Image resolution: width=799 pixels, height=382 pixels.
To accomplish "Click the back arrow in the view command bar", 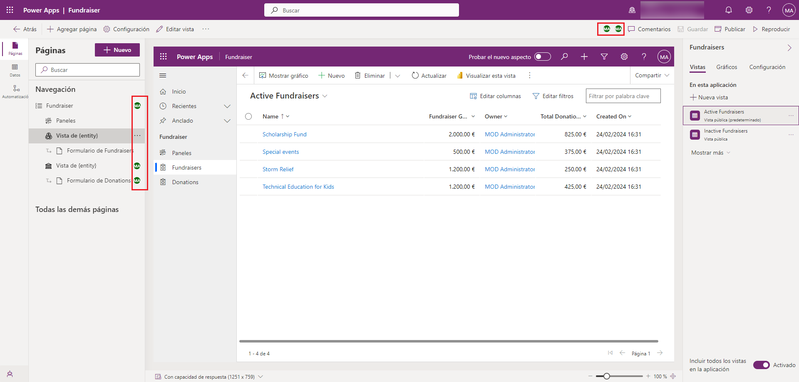I will (x=245, y=75).
